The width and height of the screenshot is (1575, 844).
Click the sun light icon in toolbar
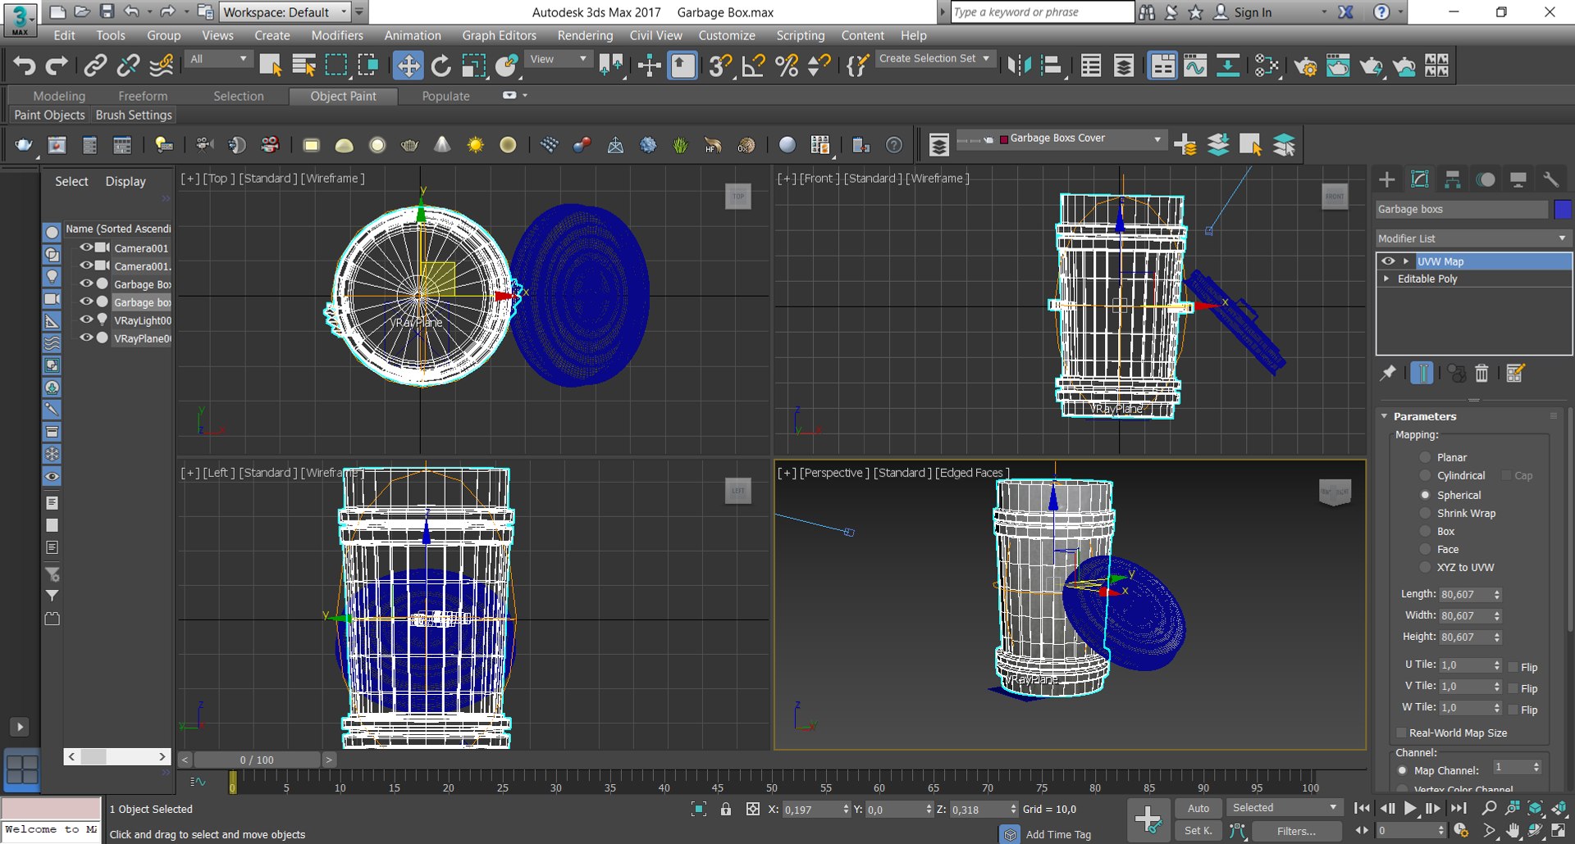(475, 145)
